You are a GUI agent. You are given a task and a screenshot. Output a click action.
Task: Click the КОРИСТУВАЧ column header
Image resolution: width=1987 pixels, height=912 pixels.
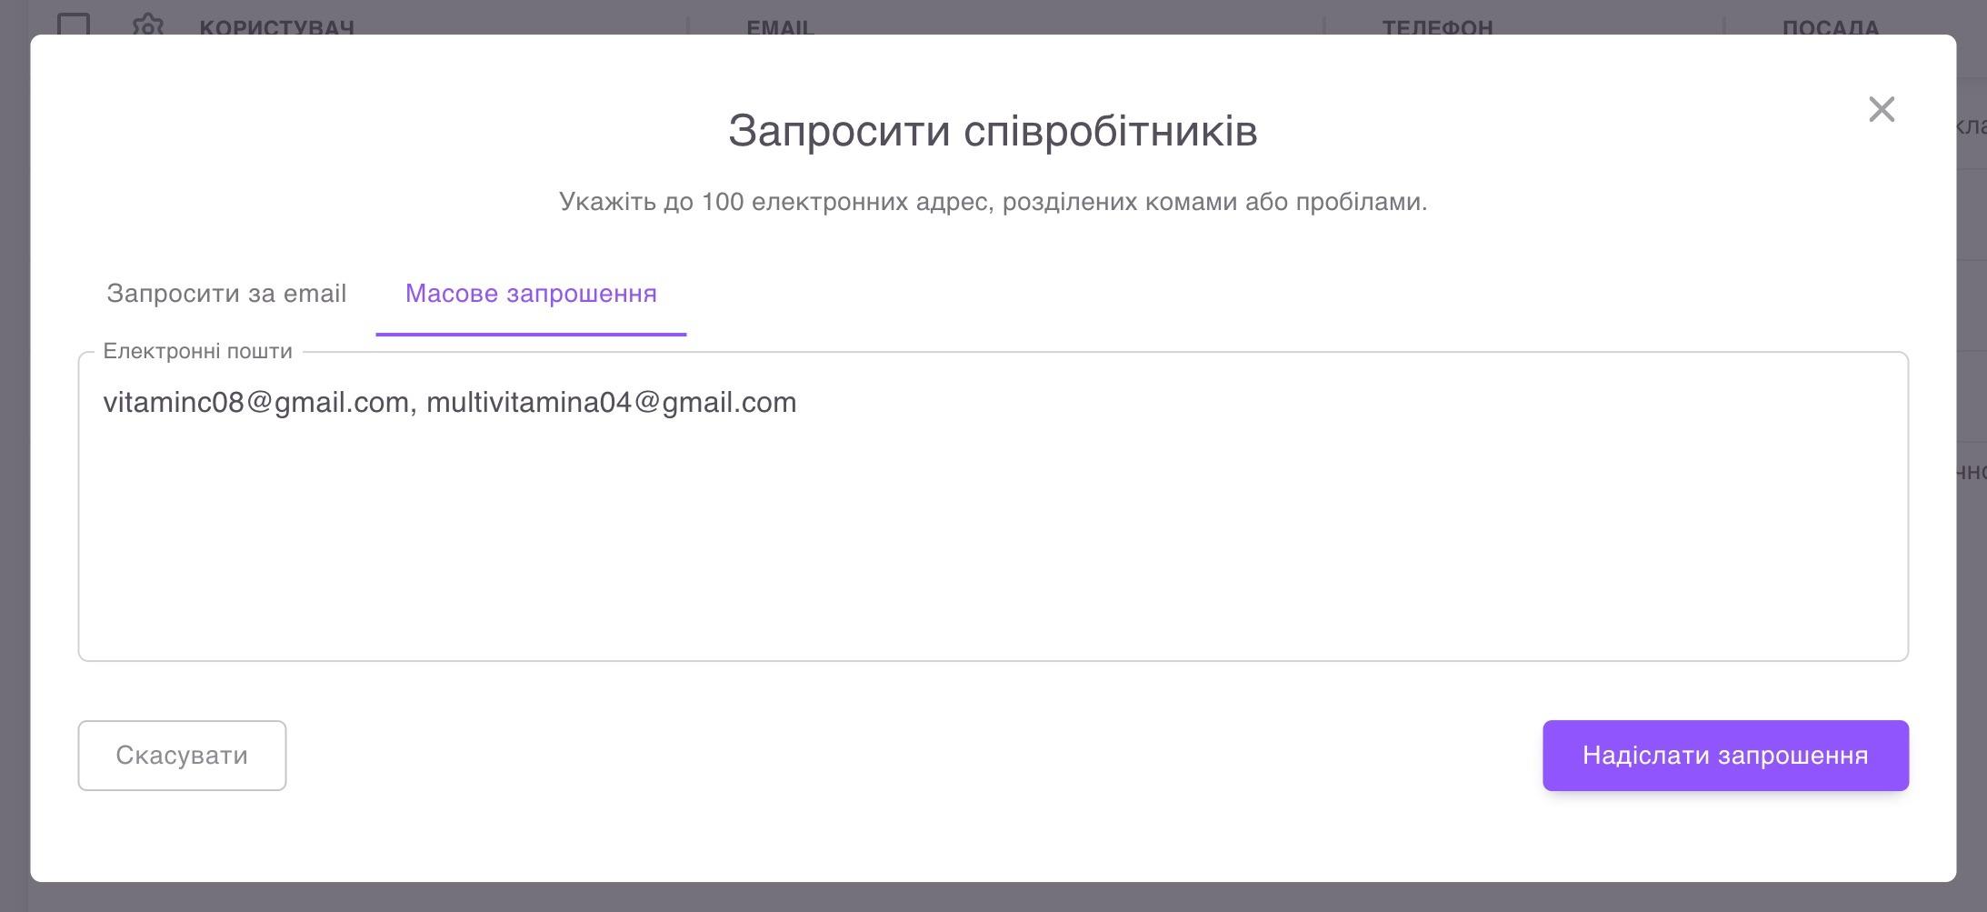click(277, 25)
